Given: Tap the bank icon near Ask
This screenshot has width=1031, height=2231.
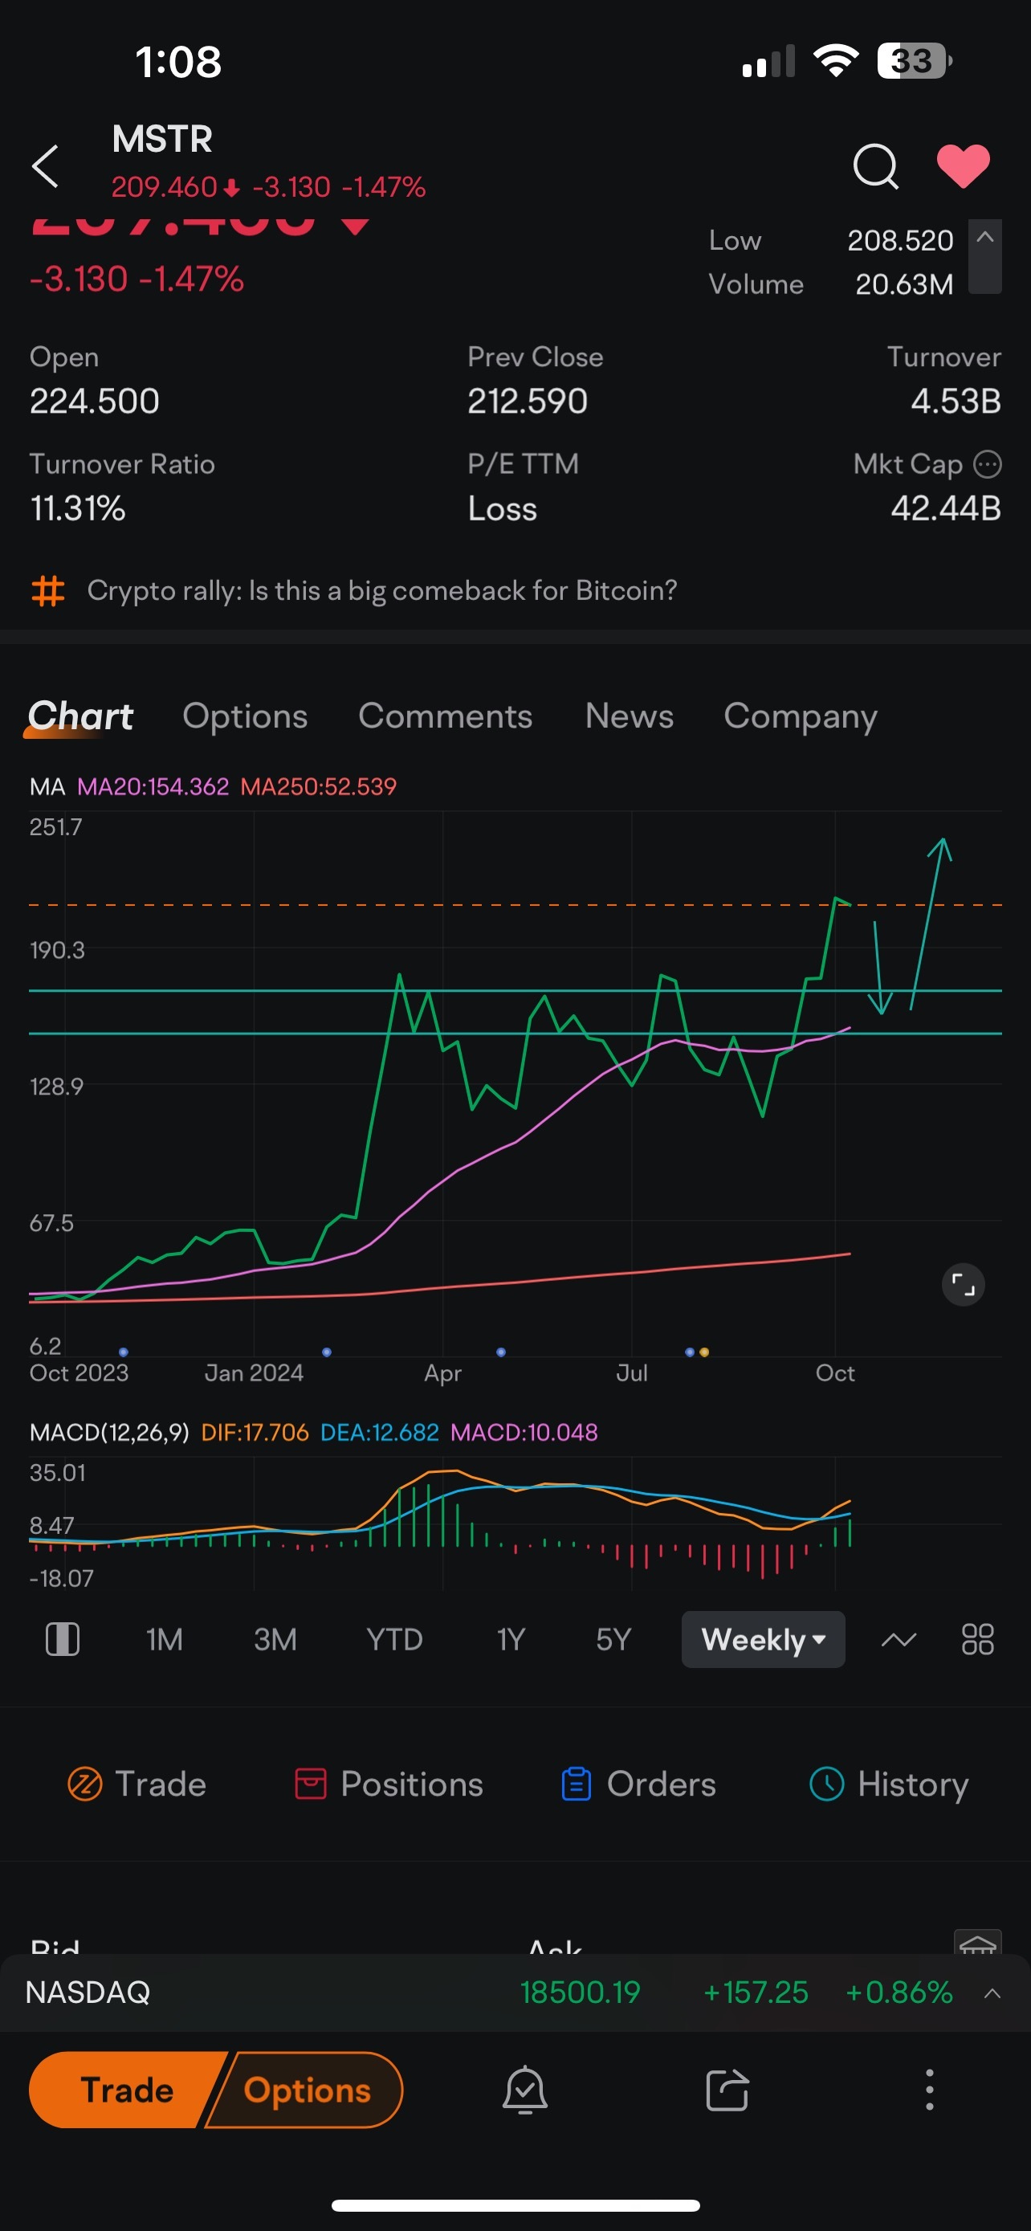Looking at the screenshot, I should [977, 1942].
